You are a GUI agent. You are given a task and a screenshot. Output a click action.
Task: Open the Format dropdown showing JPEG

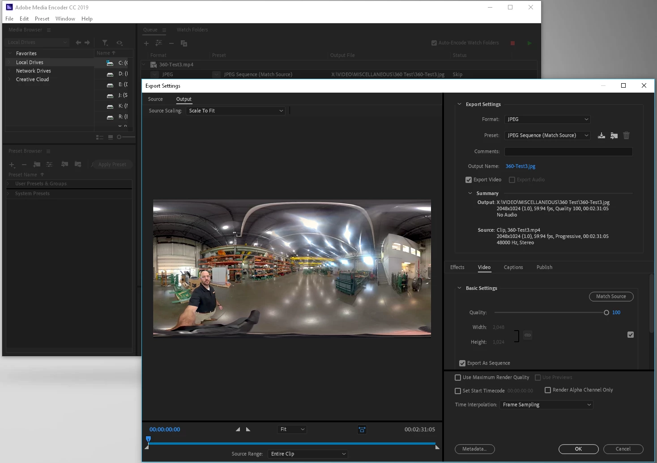tap(547, 119)
